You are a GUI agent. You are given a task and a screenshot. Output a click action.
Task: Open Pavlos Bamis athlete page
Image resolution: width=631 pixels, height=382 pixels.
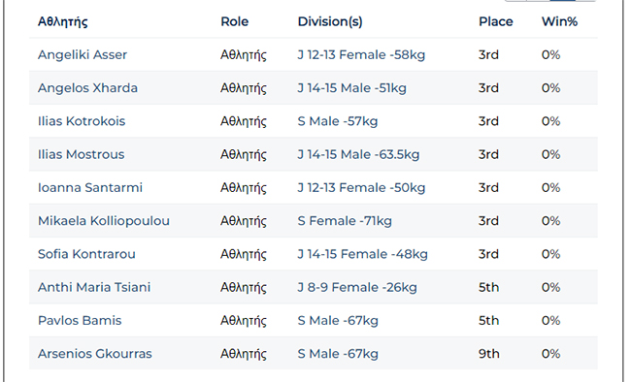point(80,321)
